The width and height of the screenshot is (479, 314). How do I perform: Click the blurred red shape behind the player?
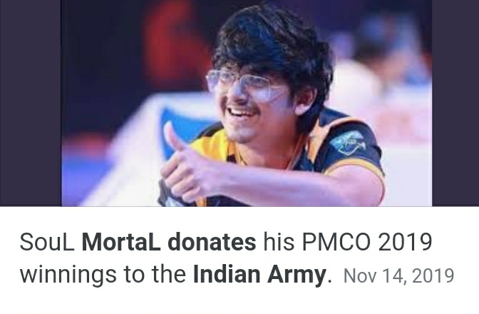point(171,46)
